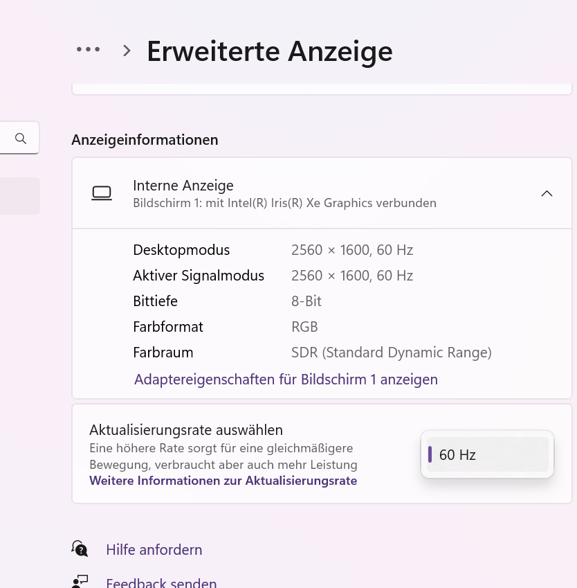Click the laptop icon next to Interne Anzeige
Viewport: 577px width, 588px height.
[102, 193]
